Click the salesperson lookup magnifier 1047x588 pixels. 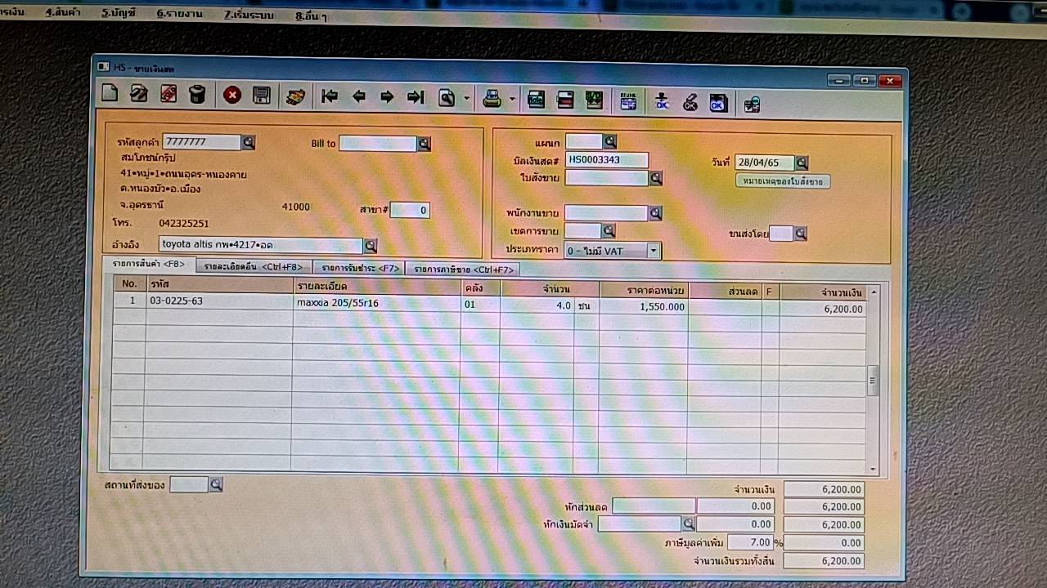coord(655,213)
